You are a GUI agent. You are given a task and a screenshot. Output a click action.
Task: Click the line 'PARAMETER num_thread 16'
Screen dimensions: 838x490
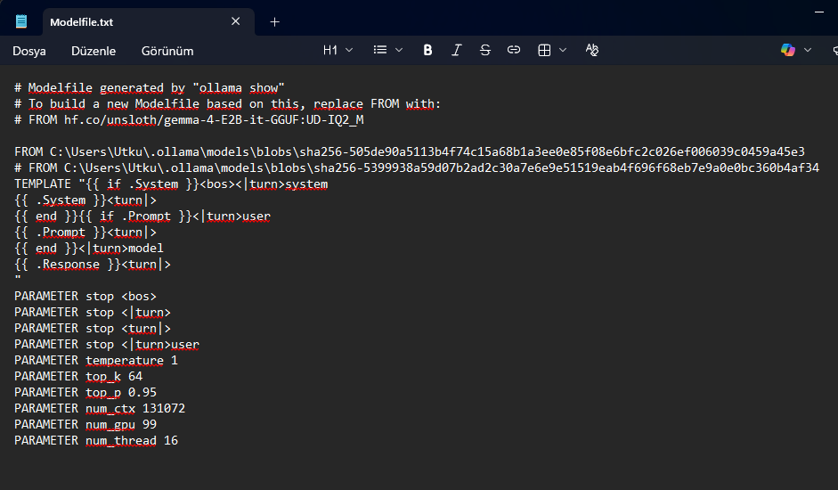tap(96, 441)
